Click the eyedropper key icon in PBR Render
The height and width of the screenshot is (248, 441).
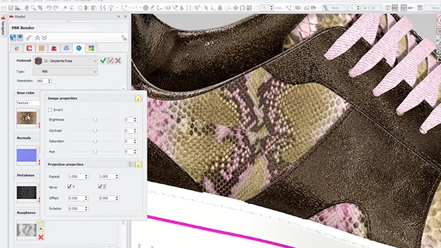[x=28, y=37]
